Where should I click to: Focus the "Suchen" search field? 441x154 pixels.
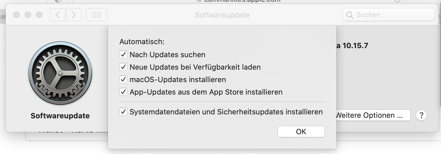[x=392, y=15]
